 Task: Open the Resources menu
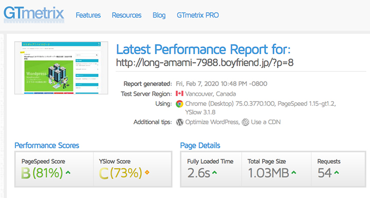pyautogui.click(x=126, y=15)
